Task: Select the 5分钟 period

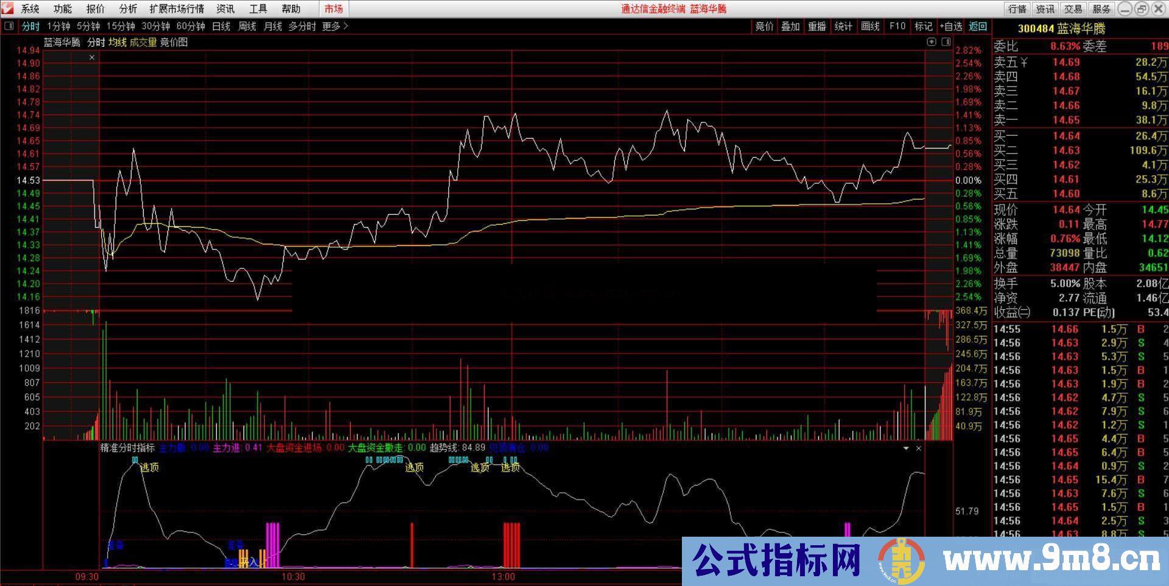Action: pos(88,26)
